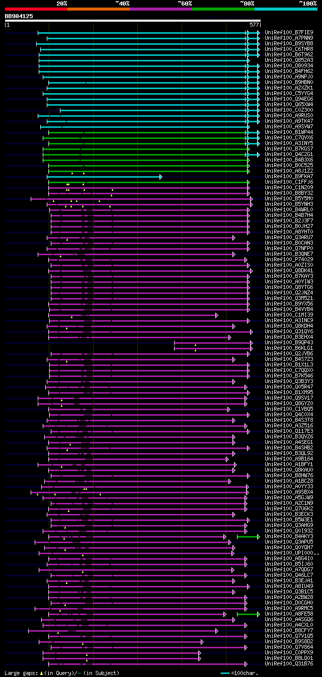Select the UniRef100_P74029 label
322x677 pixels.
click(x=289, y=259)
